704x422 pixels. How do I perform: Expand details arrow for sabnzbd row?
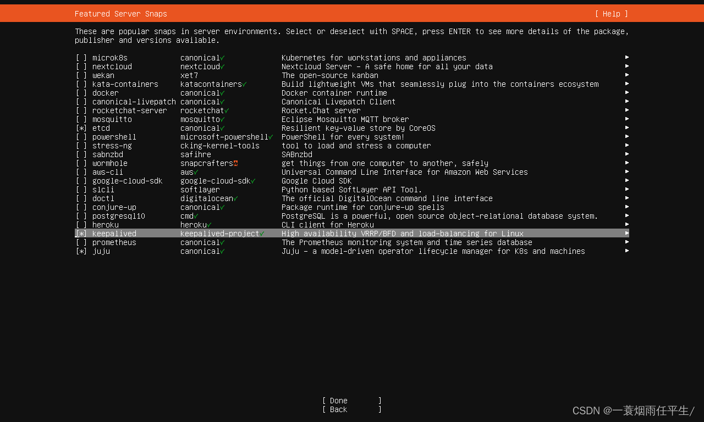click(x=627, y=154)
